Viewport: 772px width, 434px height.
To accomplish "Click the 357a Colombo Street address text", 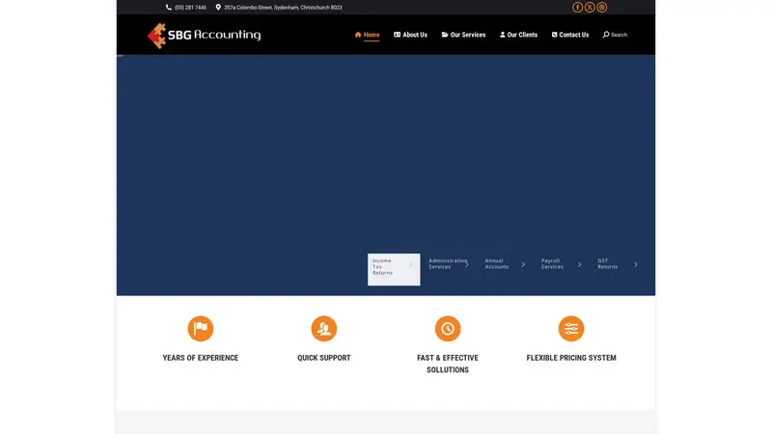I will pyautogui.click(x=283, y=8).
